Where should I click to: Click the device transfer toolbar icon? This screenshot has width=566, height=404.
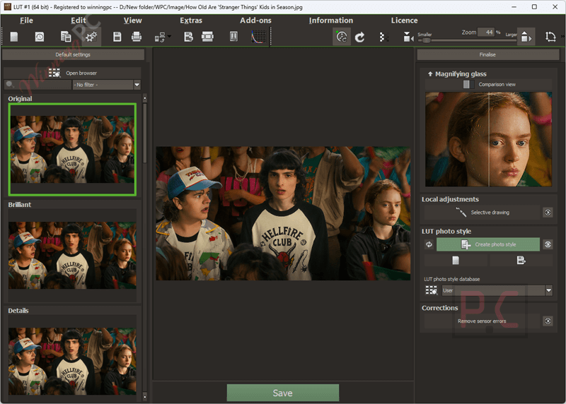[160, 37]
